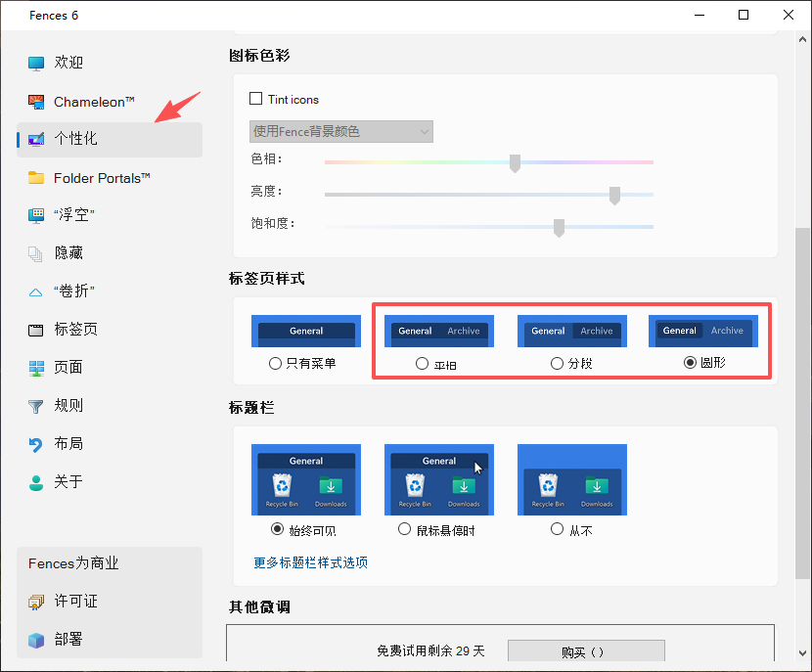Image resolution: width=812 pixels, height=672 pixels.
Task: Select the 只有菜单 tab style
Action: [x=276, y=364]
